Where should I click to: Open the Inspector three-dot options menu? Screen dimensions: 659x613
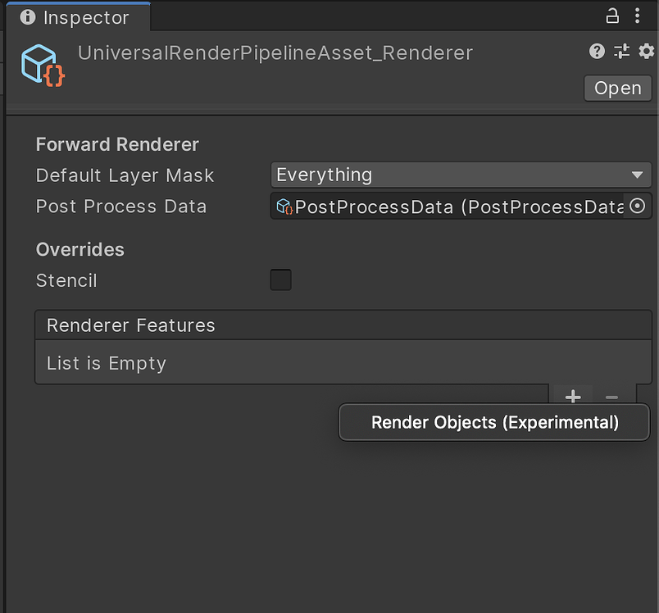pos(638,16)
